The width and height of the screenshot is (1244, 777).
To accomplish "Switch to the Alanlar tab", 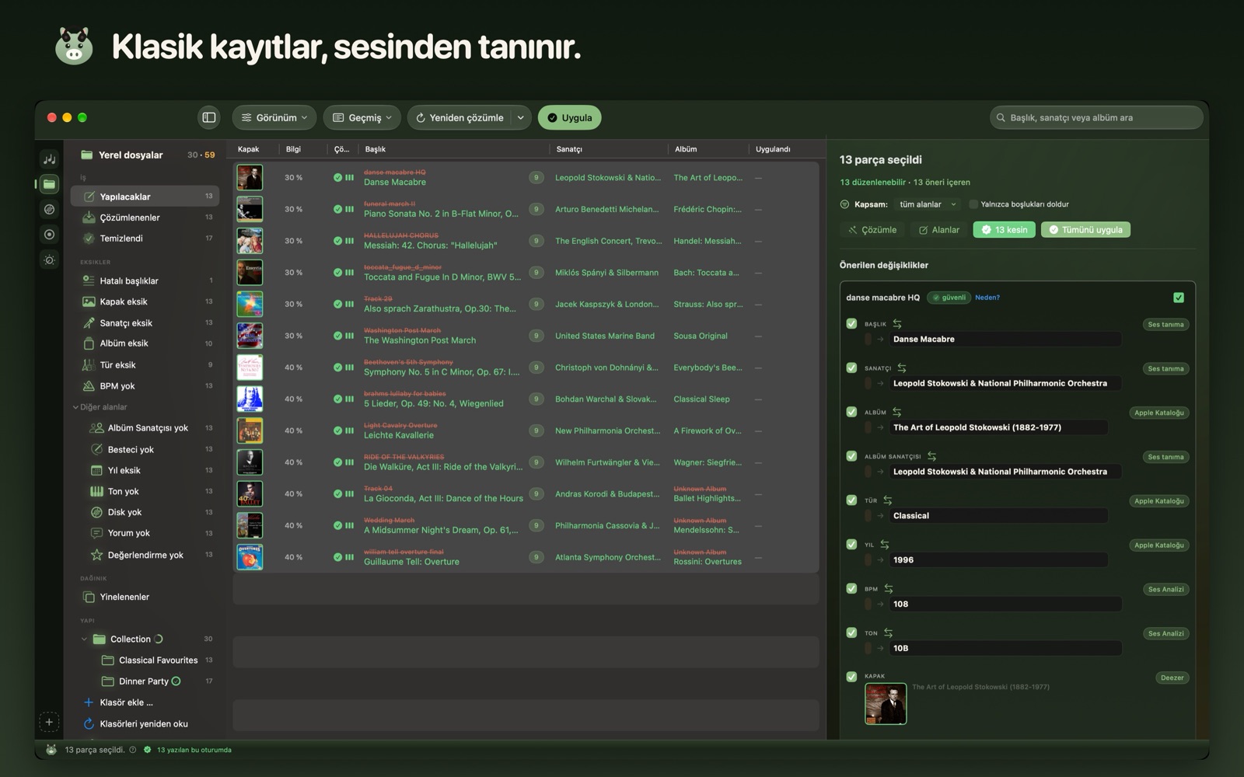I will point(938,230).
